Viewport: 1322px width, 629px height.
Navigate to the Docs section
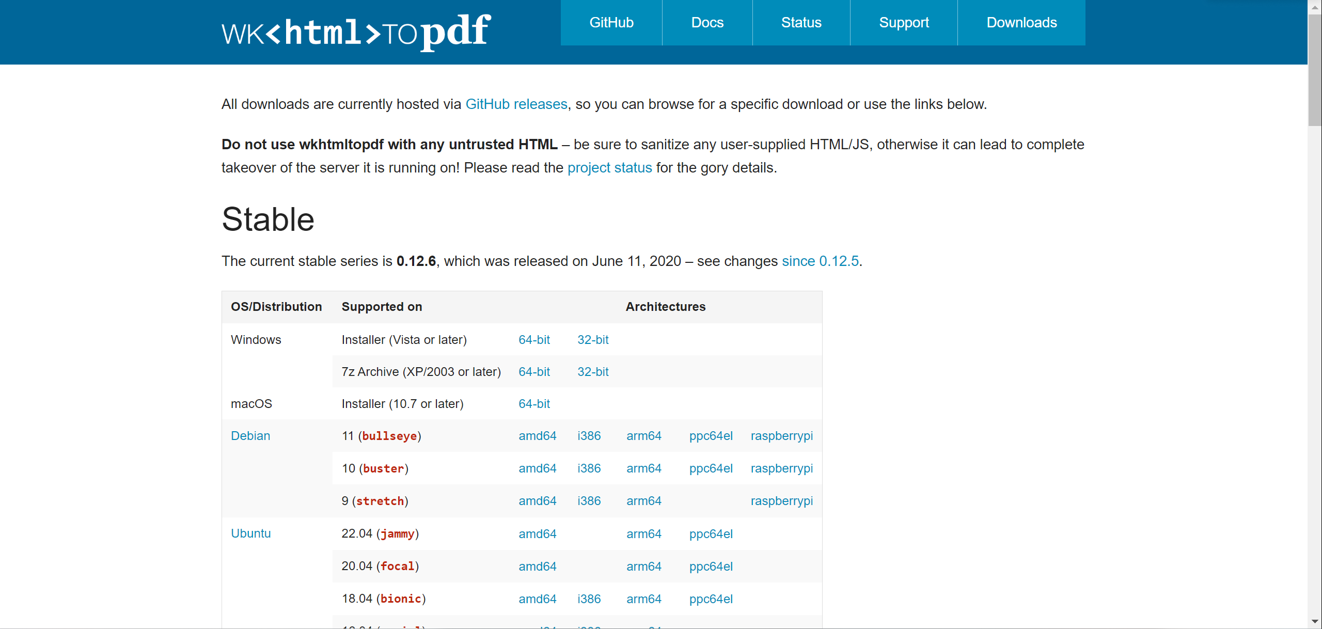pyautogui.click(x=707, y=22)
